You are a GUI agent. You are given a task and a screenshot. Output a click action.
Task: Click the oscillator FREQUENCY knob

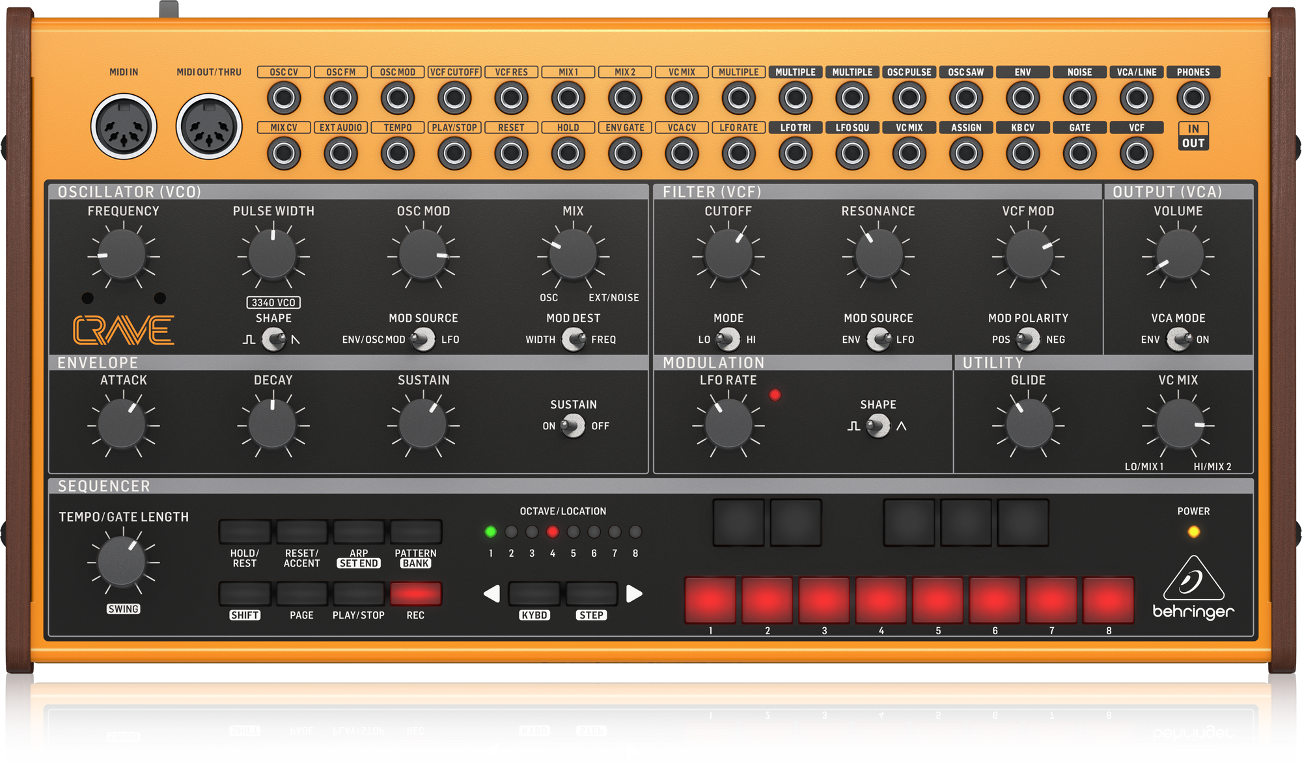(122, 254)
